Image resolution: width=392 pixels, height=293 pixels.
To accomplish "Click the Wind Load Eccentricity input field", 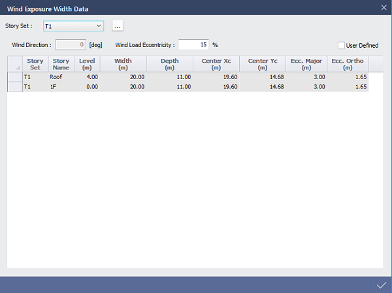I will click(x=193, y=44).
